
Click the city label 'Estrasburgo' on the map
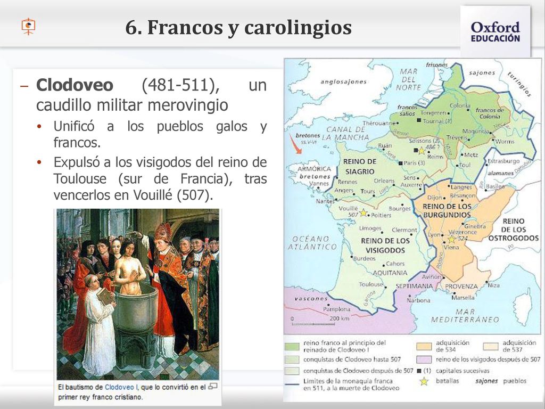tap(503, 161)
